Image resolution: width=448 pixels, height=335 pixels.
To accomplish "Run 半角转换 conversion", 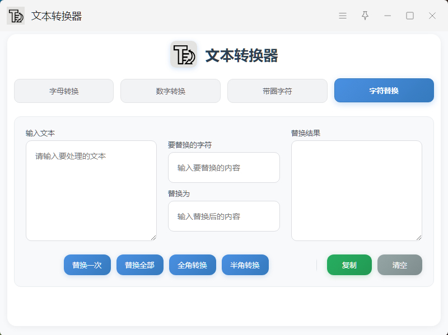I will click(x=245, y=265).
